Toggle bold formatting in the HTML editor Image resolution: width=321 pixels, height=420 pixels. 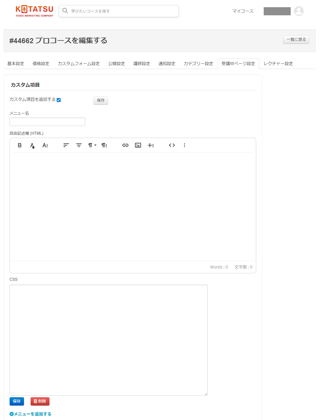tap(19, 145)
